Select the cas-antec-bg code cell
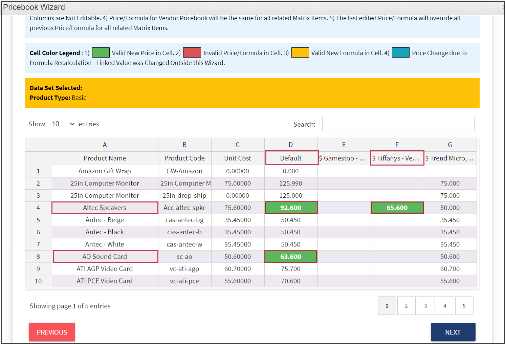505x344 pixels. tap(184, 220)
